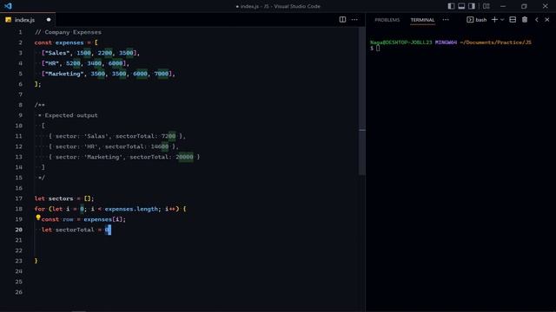
Task: Switch to the PROBLEMS panel tab
Action: [387, 20]
